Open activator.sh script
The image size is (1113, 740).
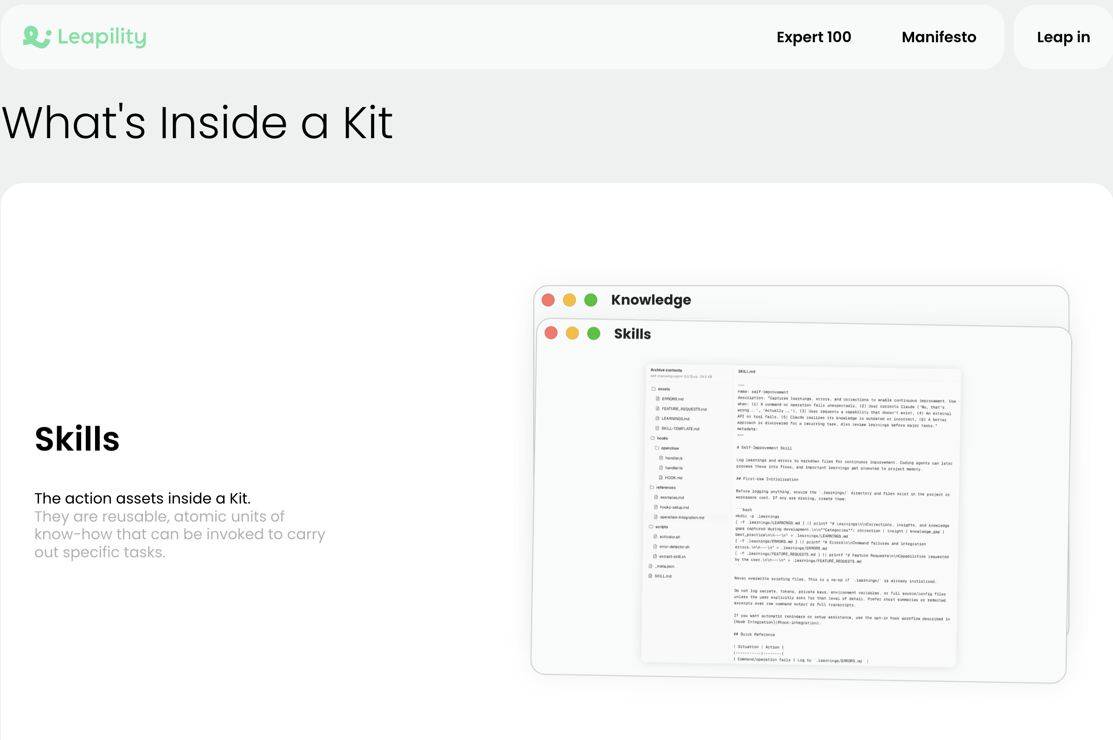[666, 536]
